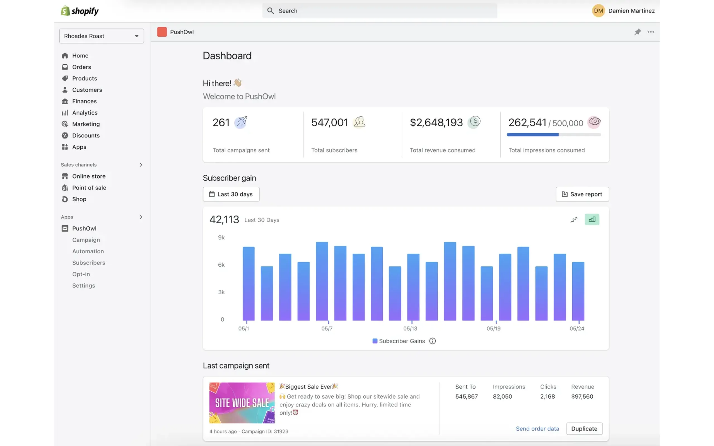714x446 pixels.
Task: Open the Site Wide Sale campaign thumbnail
Action: pyautogui.click(x=242, y=403)
